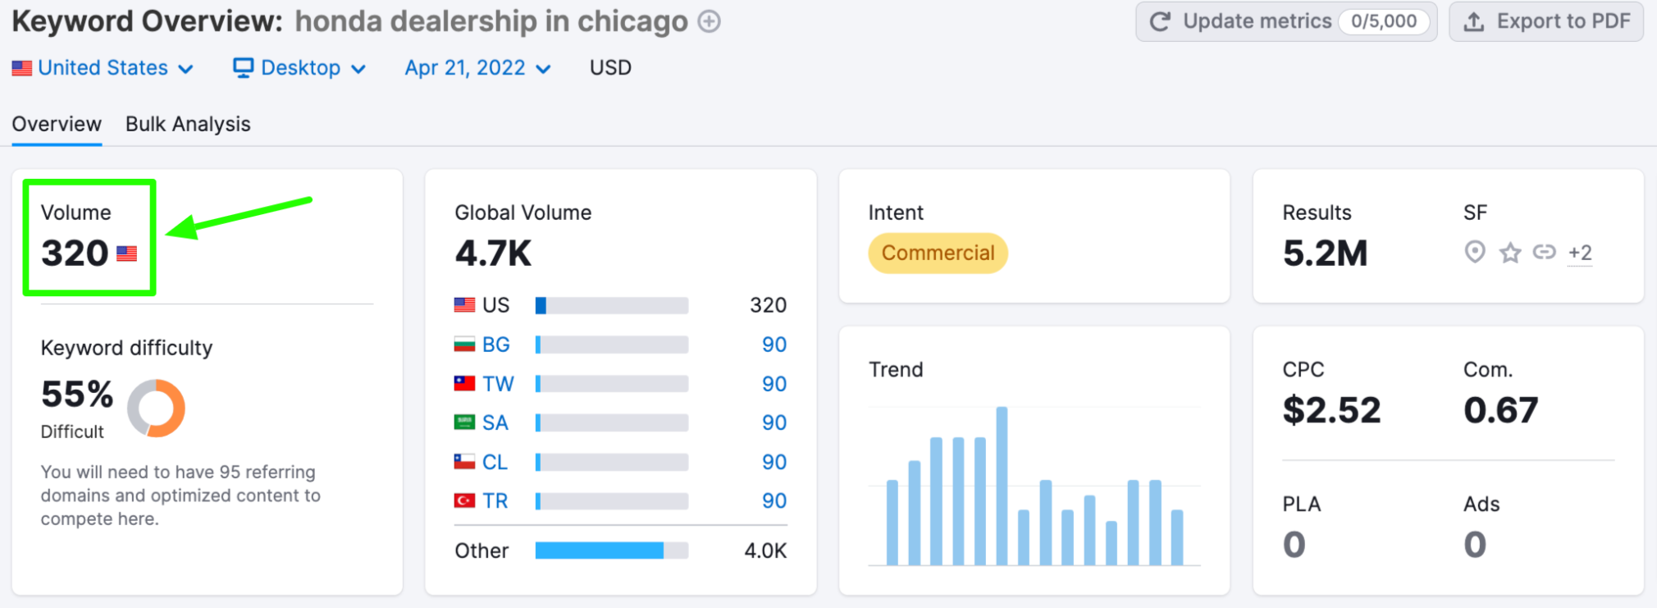The width and height of the screenshot is (1657, 608).
Task: Click the US flag in Global Volume list
Action: click(x=464, y=305)
